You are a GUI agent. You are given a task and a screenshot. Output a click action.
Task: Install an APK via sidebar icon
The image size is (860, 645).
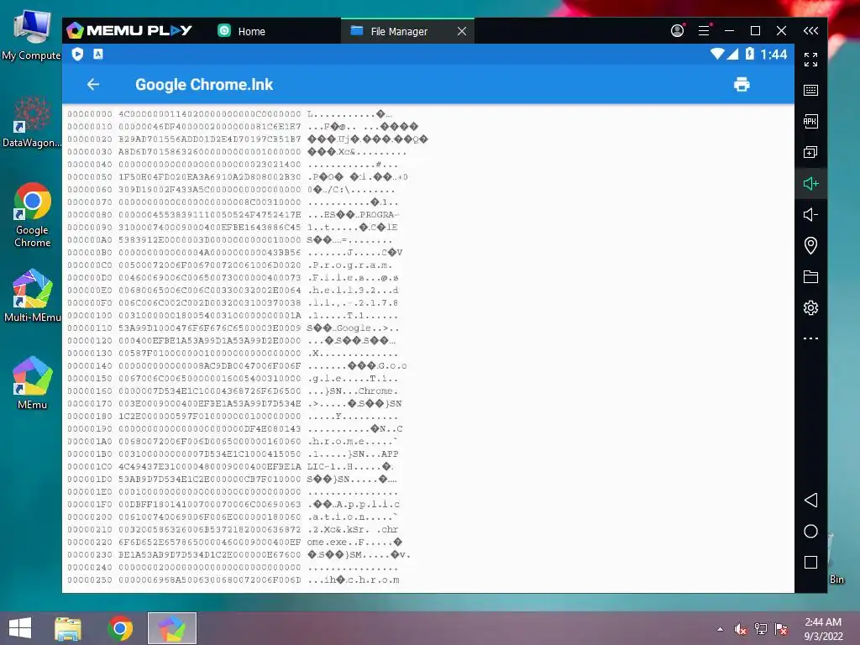coord(810,121)
